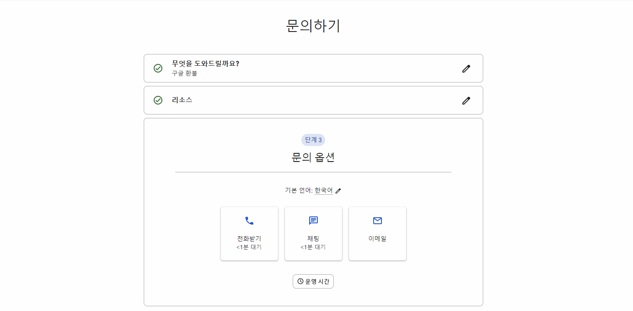Click the 문의 옵션 heading
Viewport: 633px width, 311px height.
click(313, 159)
